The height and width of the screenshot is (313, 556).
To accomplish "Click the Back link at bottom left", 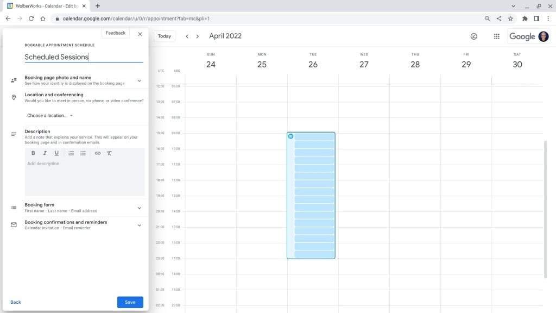I will pos(16,302).
